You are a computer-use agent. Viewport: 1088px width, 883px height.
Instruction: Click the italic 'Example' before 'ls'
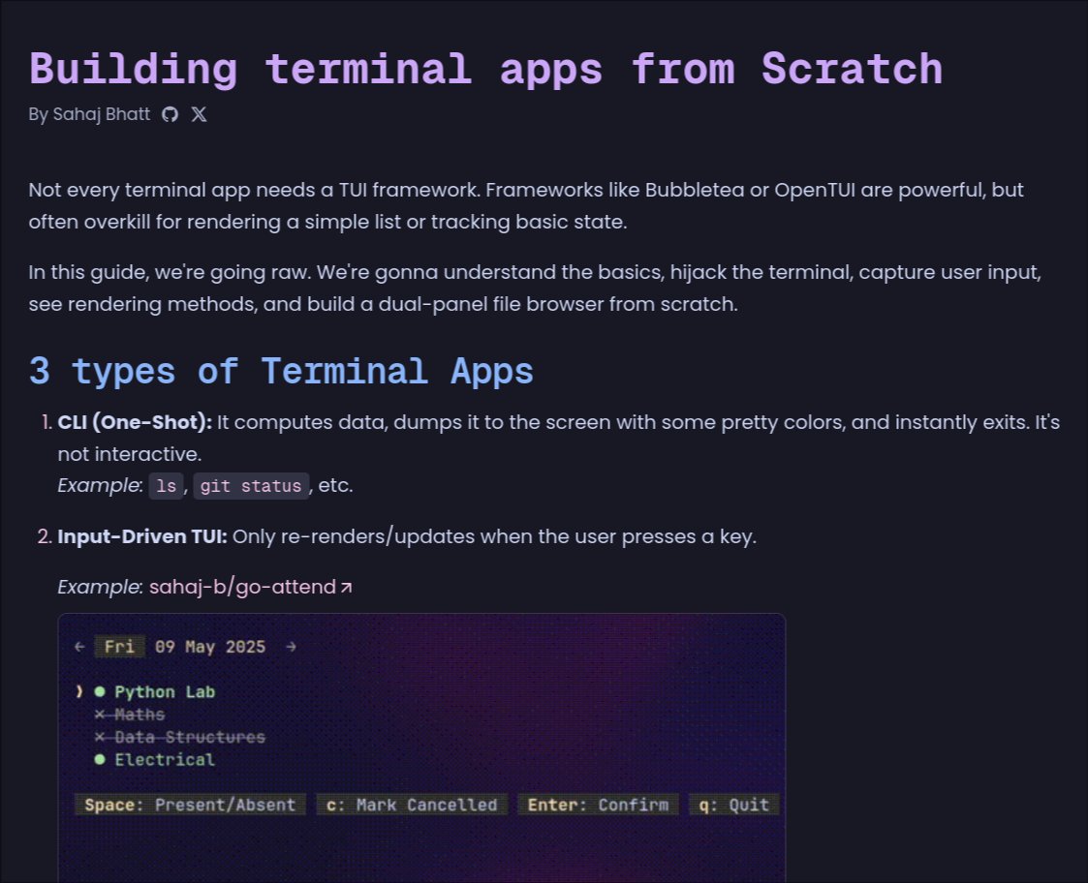(99, 485)
